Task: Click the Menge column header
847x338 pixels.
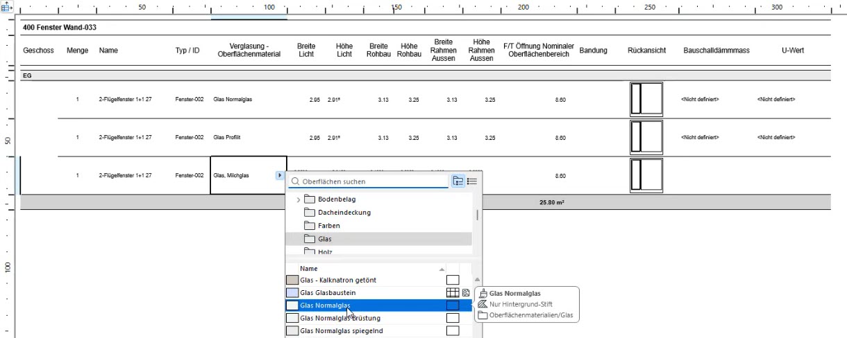Action: 77,51
